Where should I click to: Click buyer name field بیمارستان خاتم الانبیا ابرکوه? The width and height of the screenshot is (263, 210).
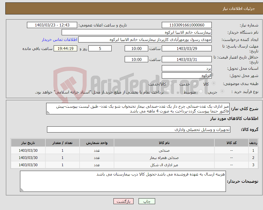coord(137,32)
